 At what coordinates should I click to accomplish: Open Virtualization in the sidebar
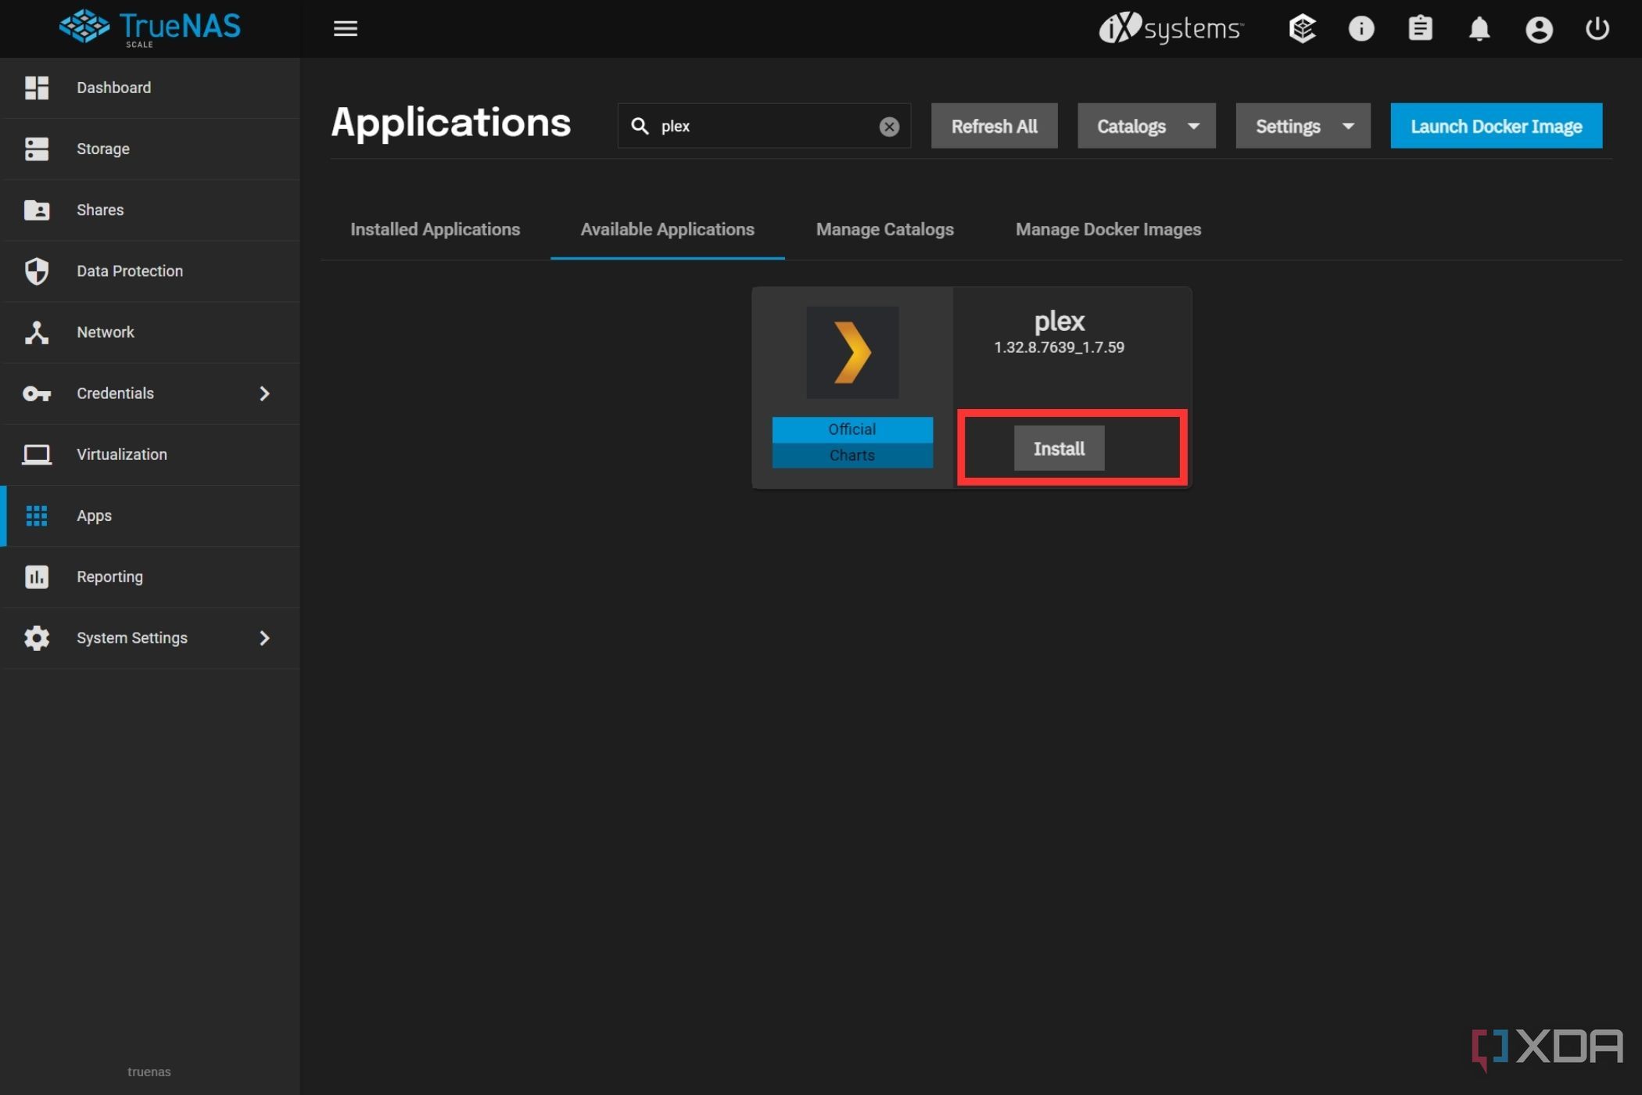click(x=150, y=454)
